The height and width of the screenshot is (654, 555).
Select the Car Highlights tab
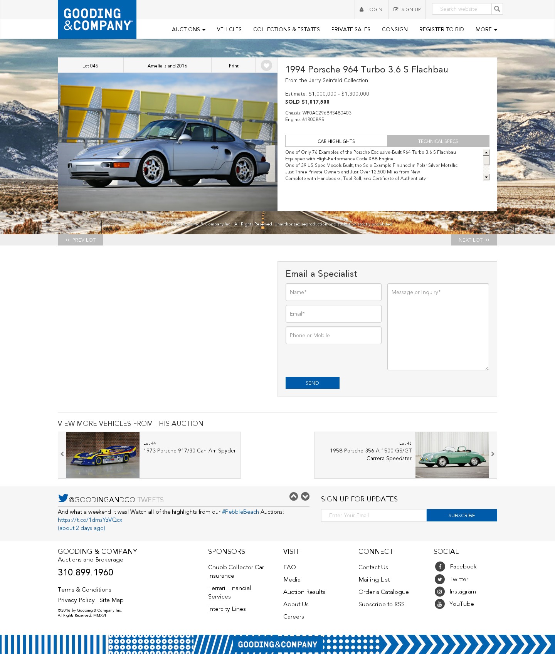pyautogui.click(x=336, y=141)
